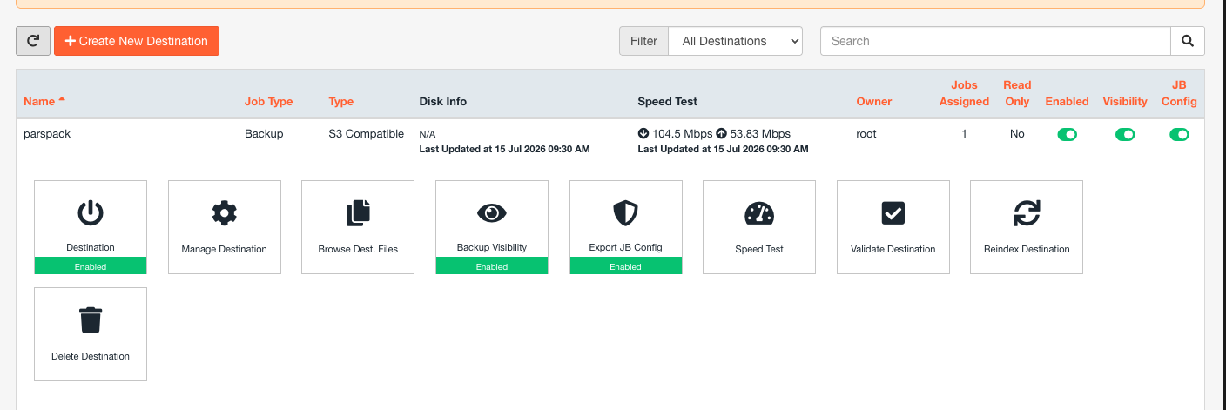Screen dimensions: 1226x410
Task: Click the download speed arrow icon
Action: pyautogui.click(x=643, y=134)
